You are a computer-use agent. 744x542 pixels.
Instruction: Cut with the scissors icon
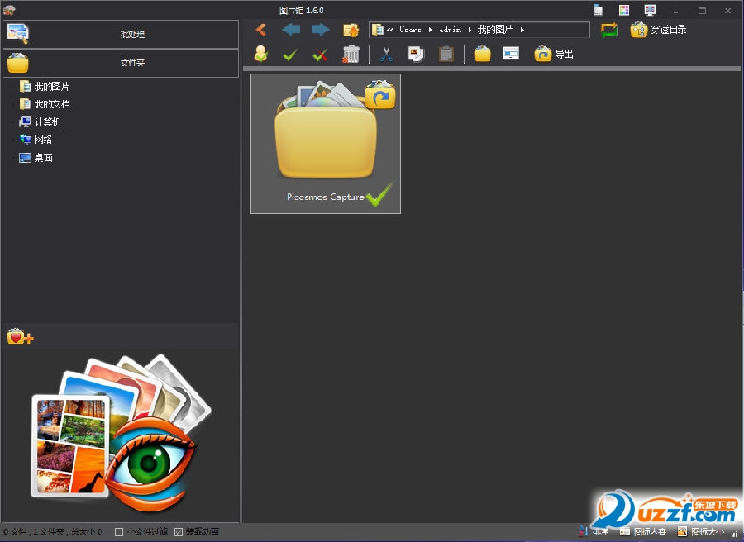[x=386, y=54]
